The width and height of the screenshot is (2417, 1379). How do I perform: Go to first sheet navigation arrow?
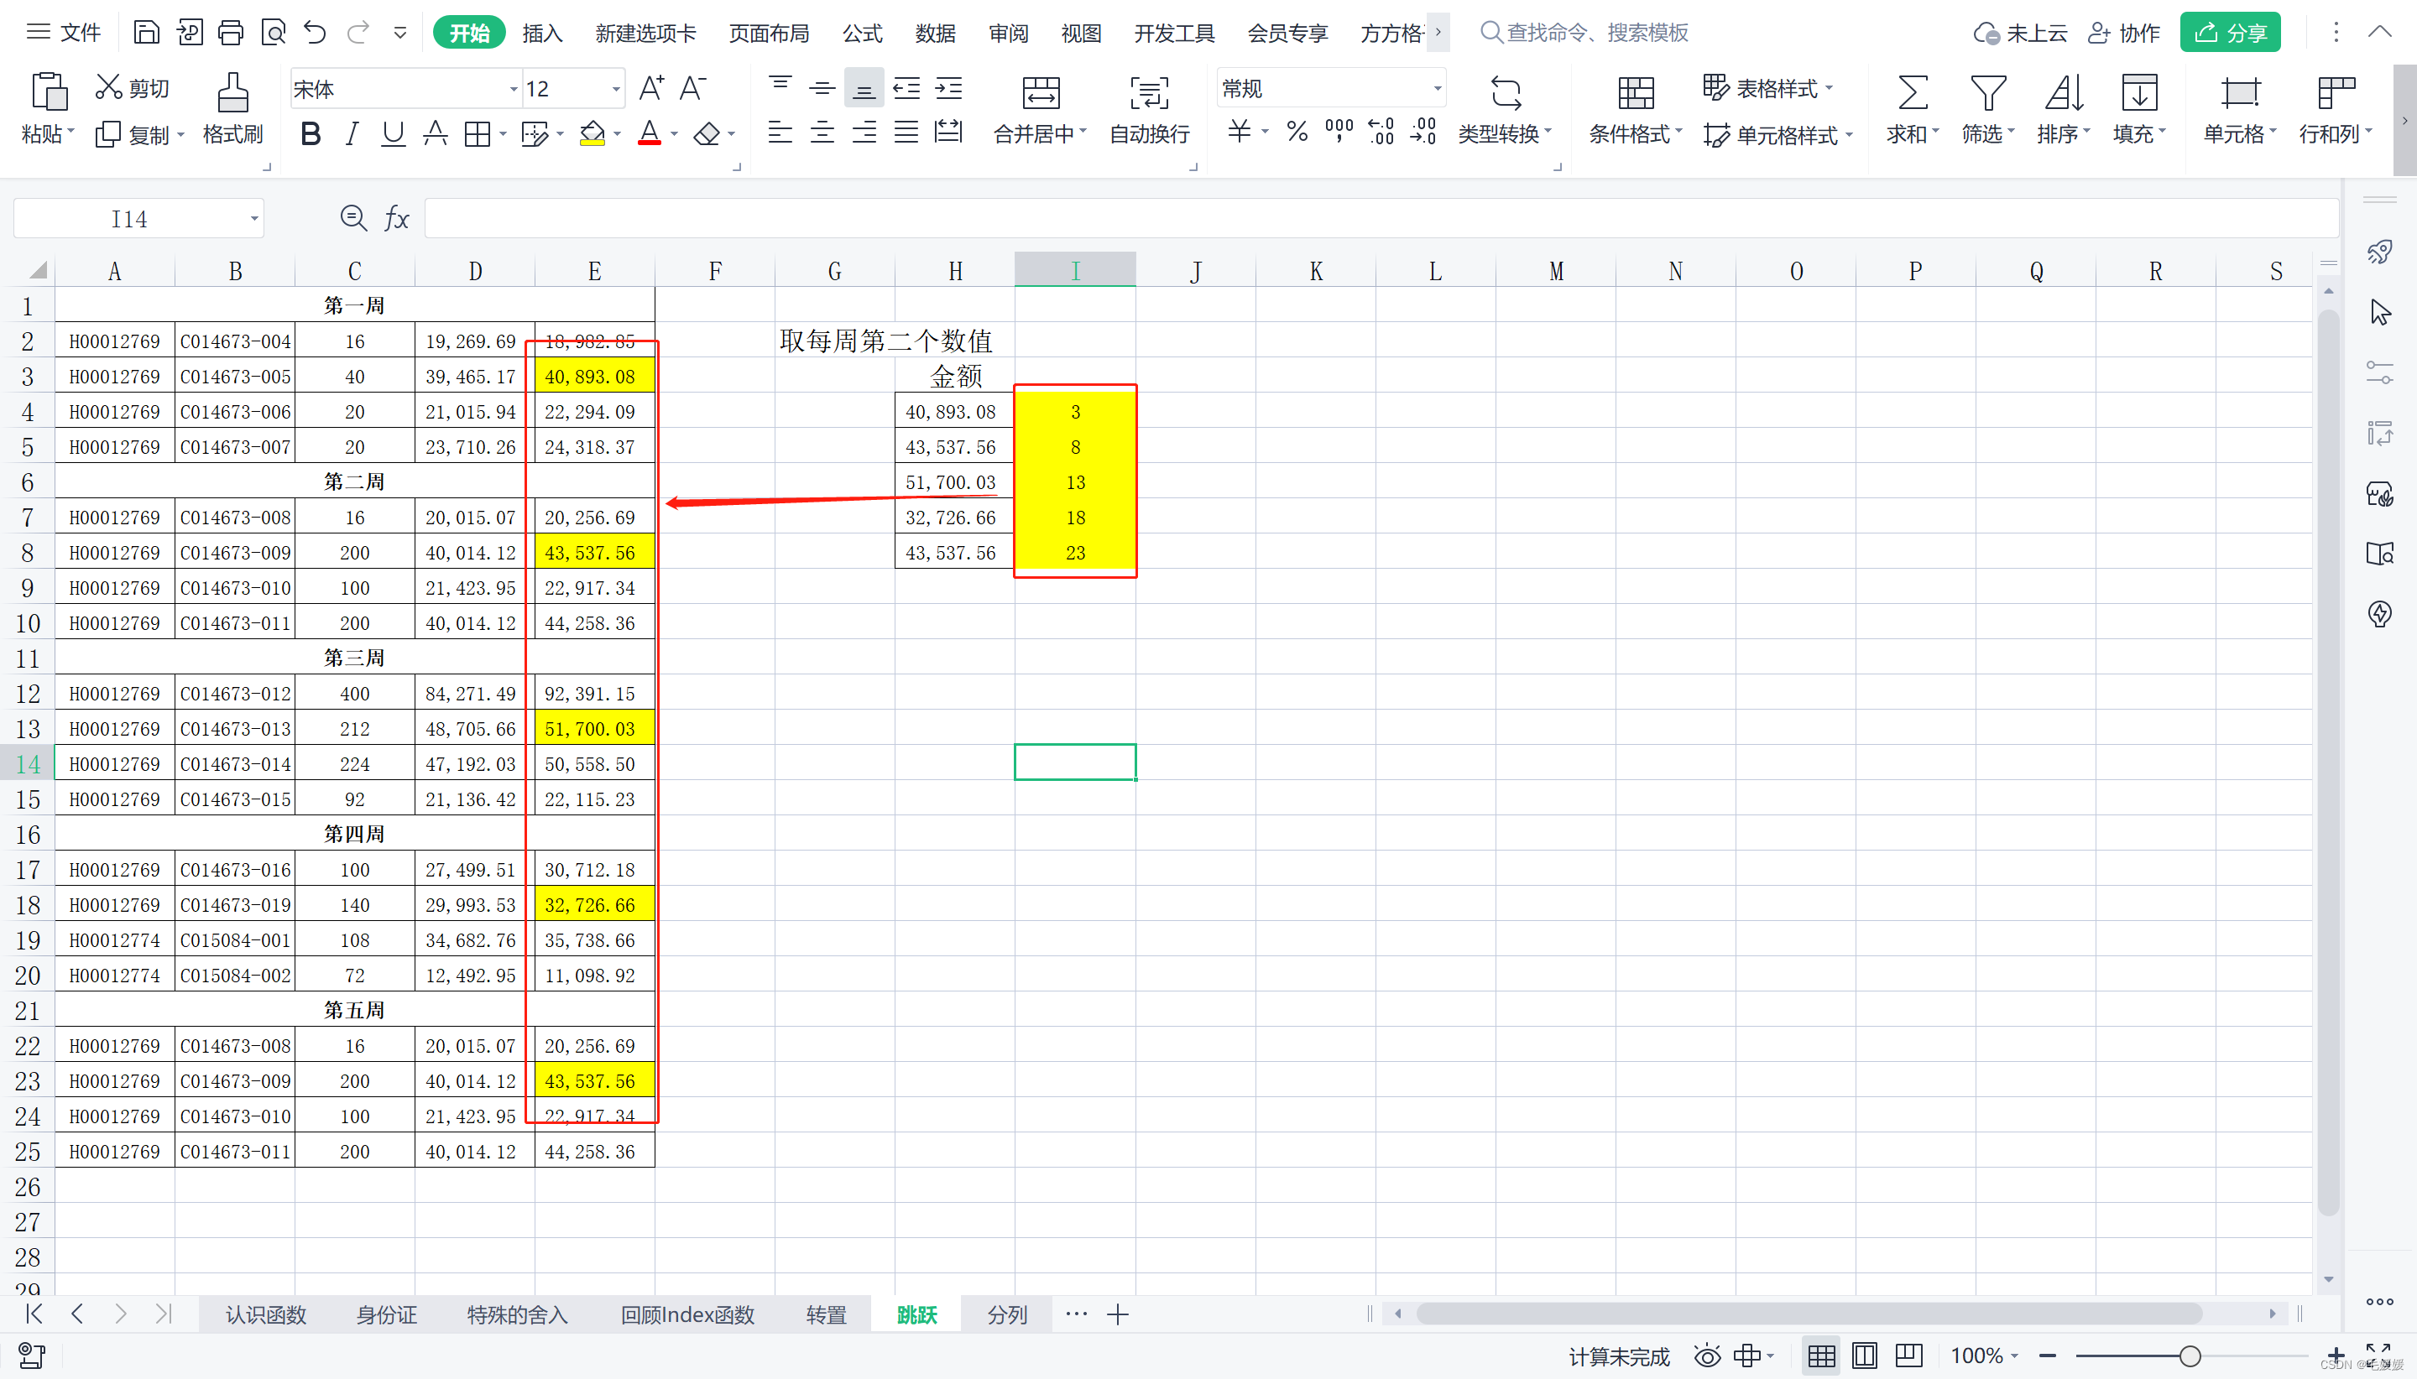point(34,1314)
